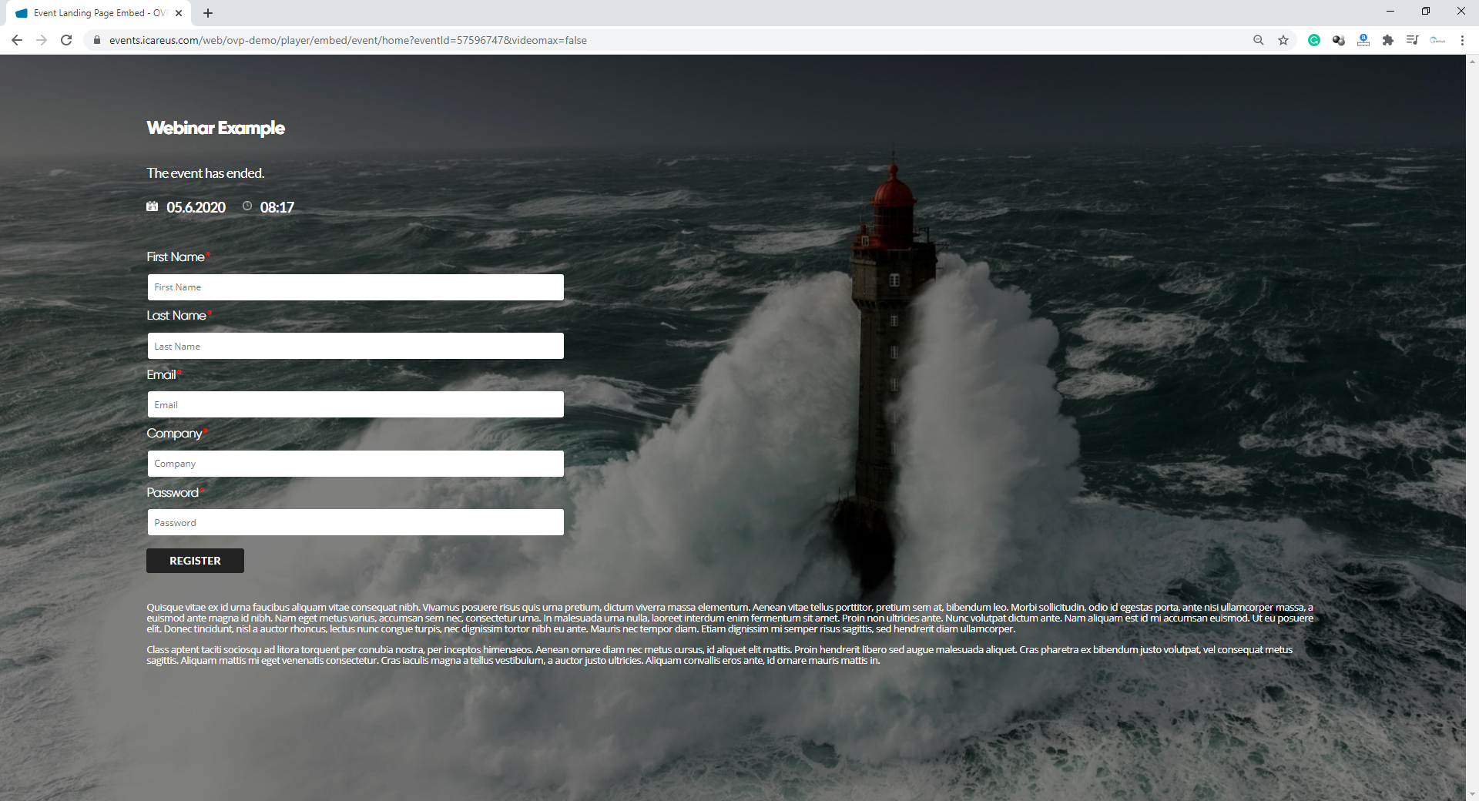This screenshot has width=1479, height=801.
Task: Click the 'Company' field label
Action: (174, 434)
